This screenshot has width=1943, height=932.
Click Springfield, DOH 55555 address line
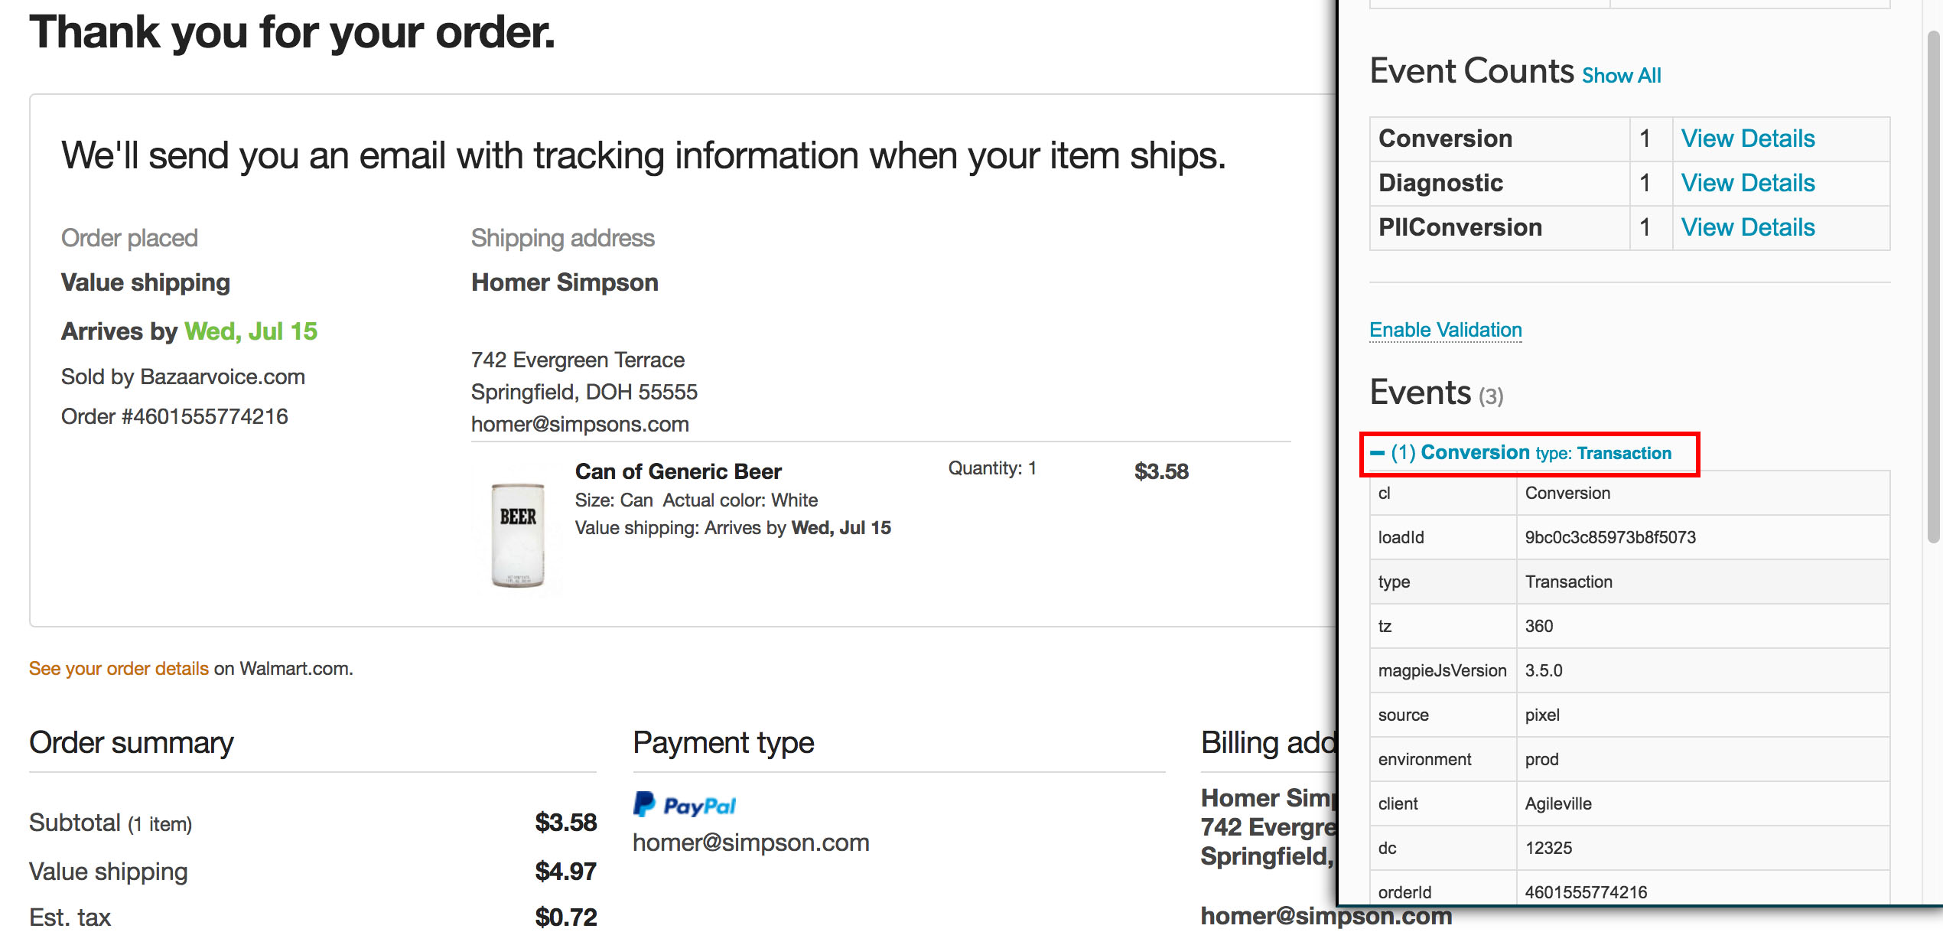[584, 392]
